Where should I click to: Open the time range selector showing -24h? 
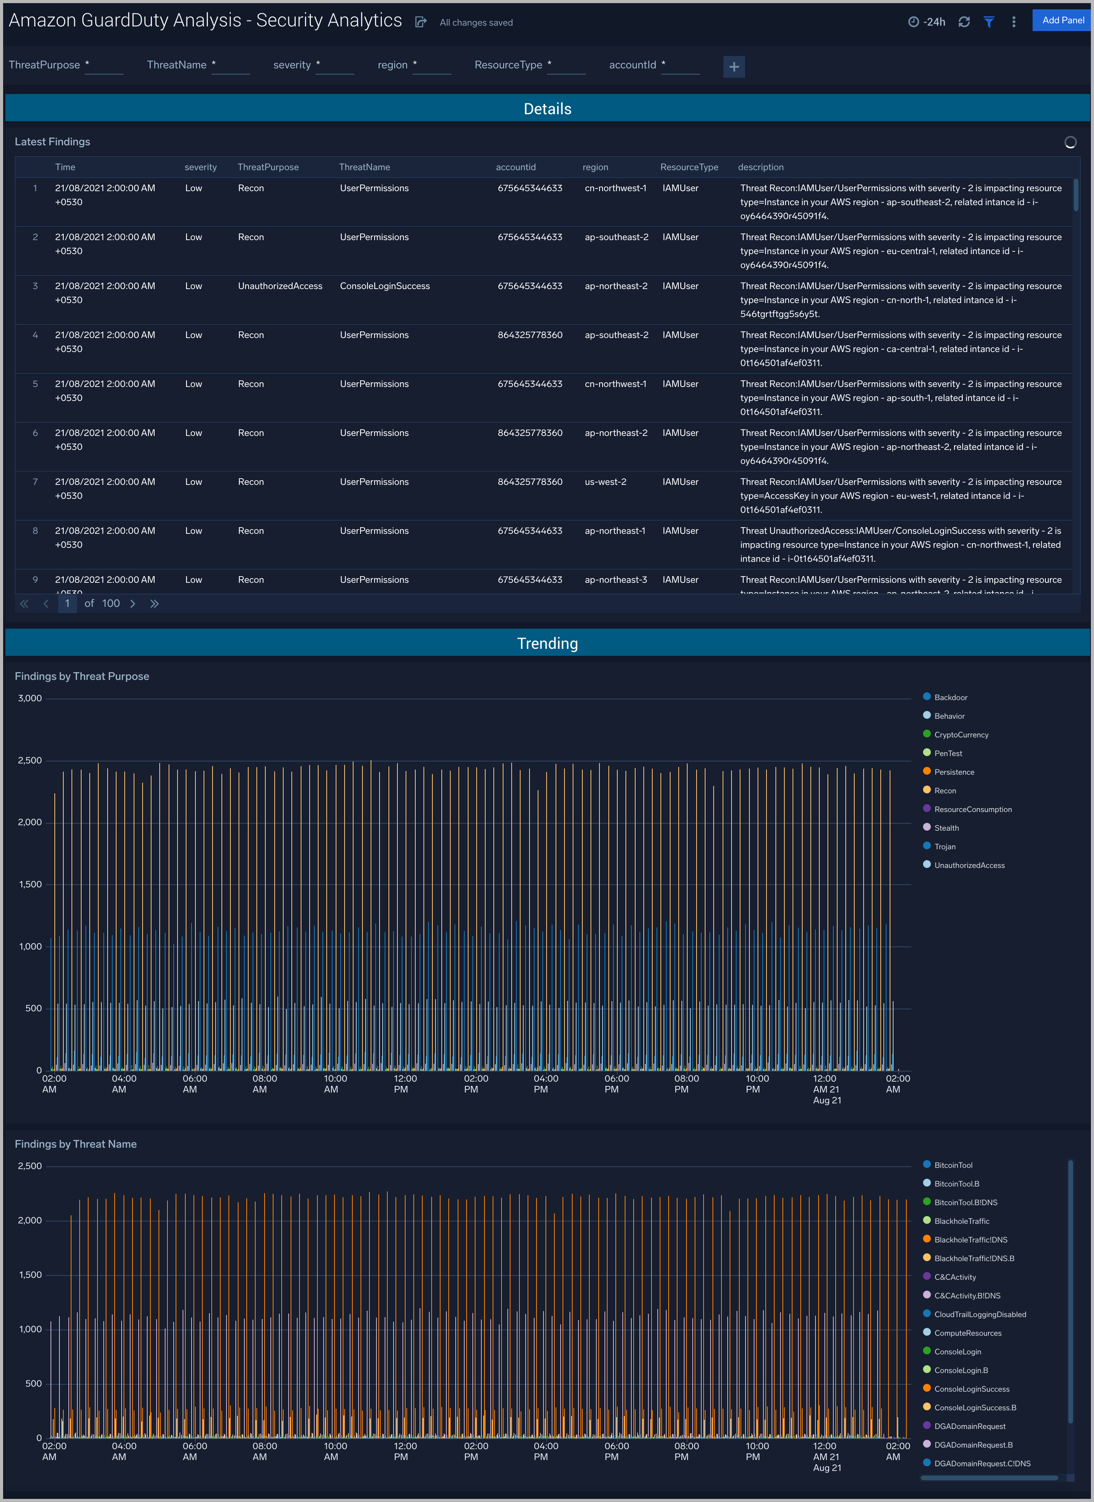pyautogui.click(x=926, y=22)
